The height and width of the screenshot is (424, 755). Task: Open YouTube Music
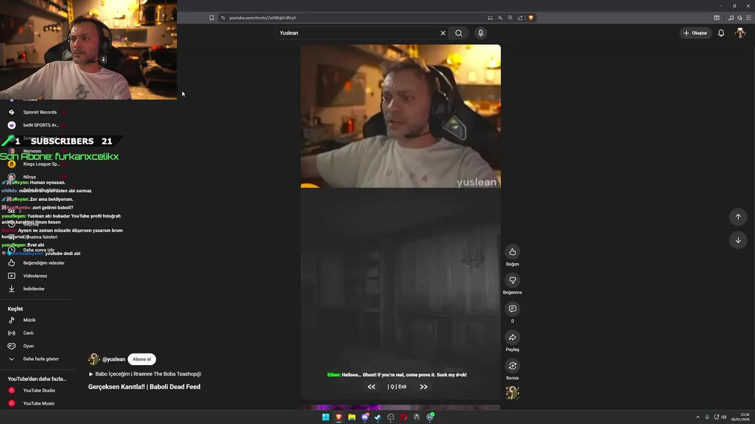[38, 403]
